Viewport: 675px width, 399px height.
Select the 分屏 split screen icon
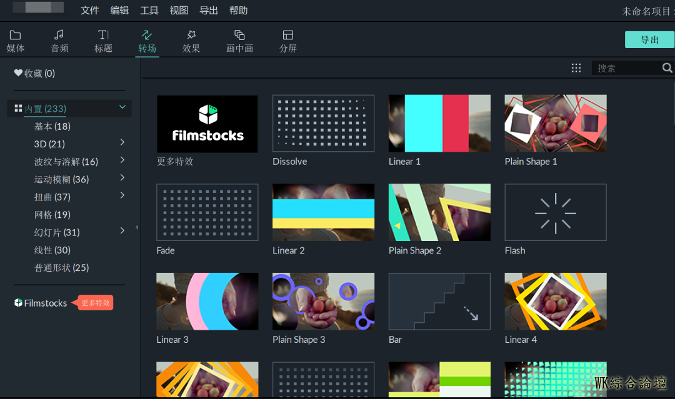[288, 35]
